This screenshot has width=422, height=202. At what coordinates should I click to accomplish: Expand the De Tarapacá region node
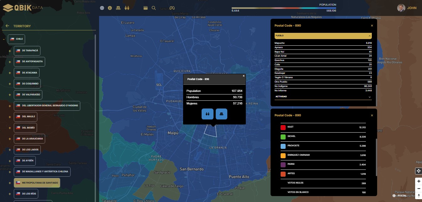(x=10, y=51)
